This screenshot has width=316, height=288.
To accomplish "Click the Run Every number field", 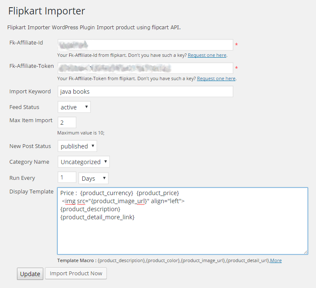I will (67, 177).
